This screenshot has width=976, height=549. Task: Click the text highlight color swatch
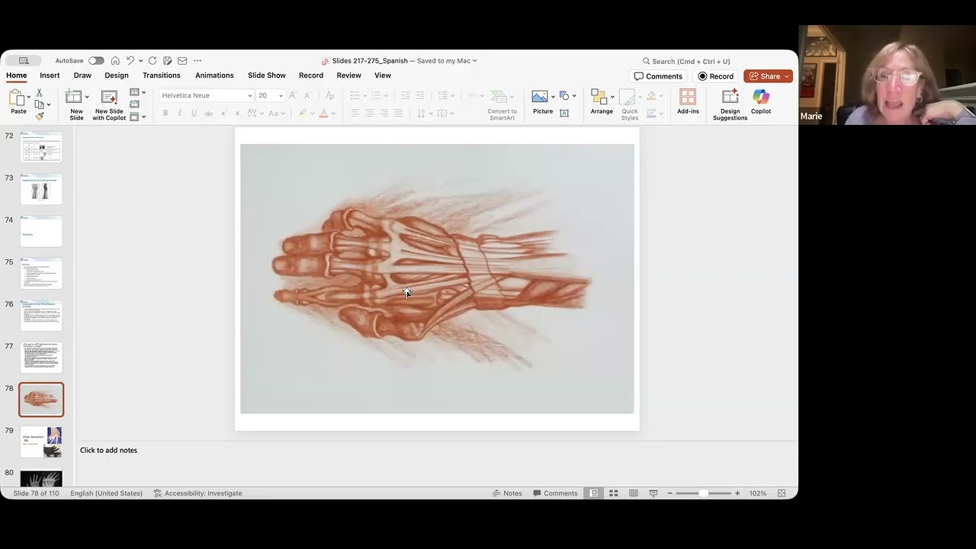coord(303,113)
